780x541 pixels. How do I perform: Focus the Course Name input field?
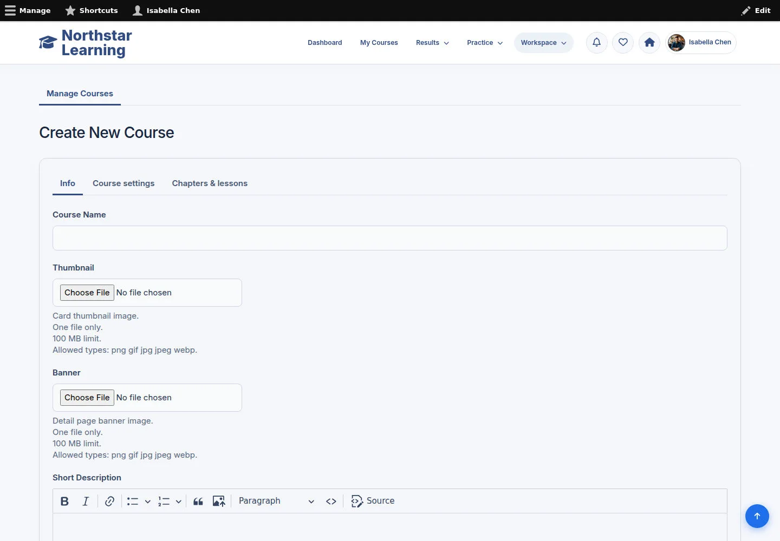pyautogui.click(x=390, y=238)
